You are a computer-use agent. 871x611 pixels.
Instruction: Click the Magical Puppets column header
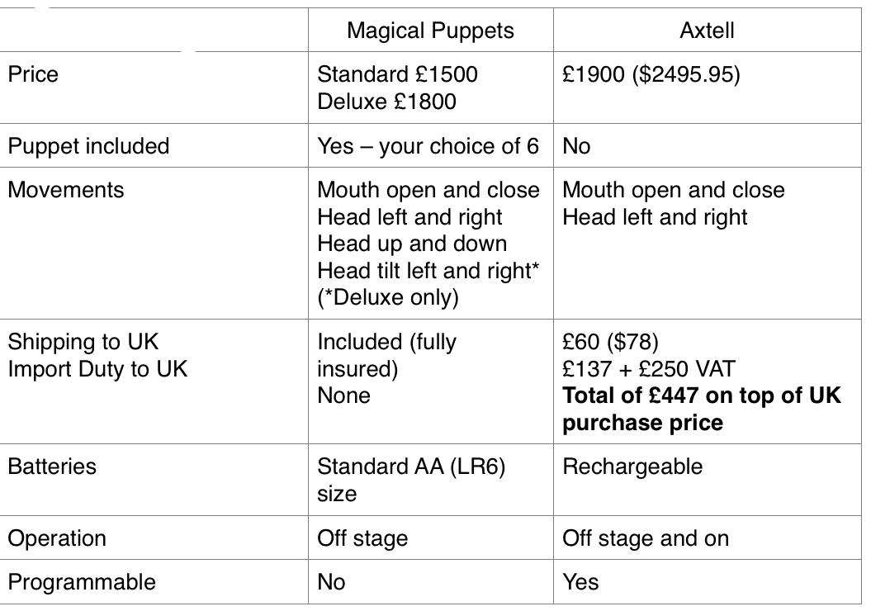(430, 31)
